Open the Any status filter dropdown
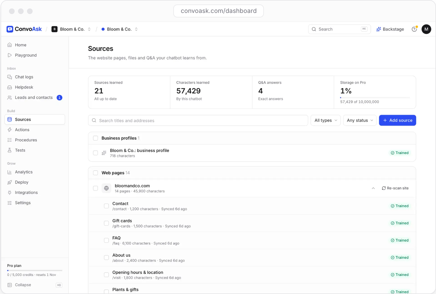The height and width of the screenshot is (294, 436). tap(360, 120)
